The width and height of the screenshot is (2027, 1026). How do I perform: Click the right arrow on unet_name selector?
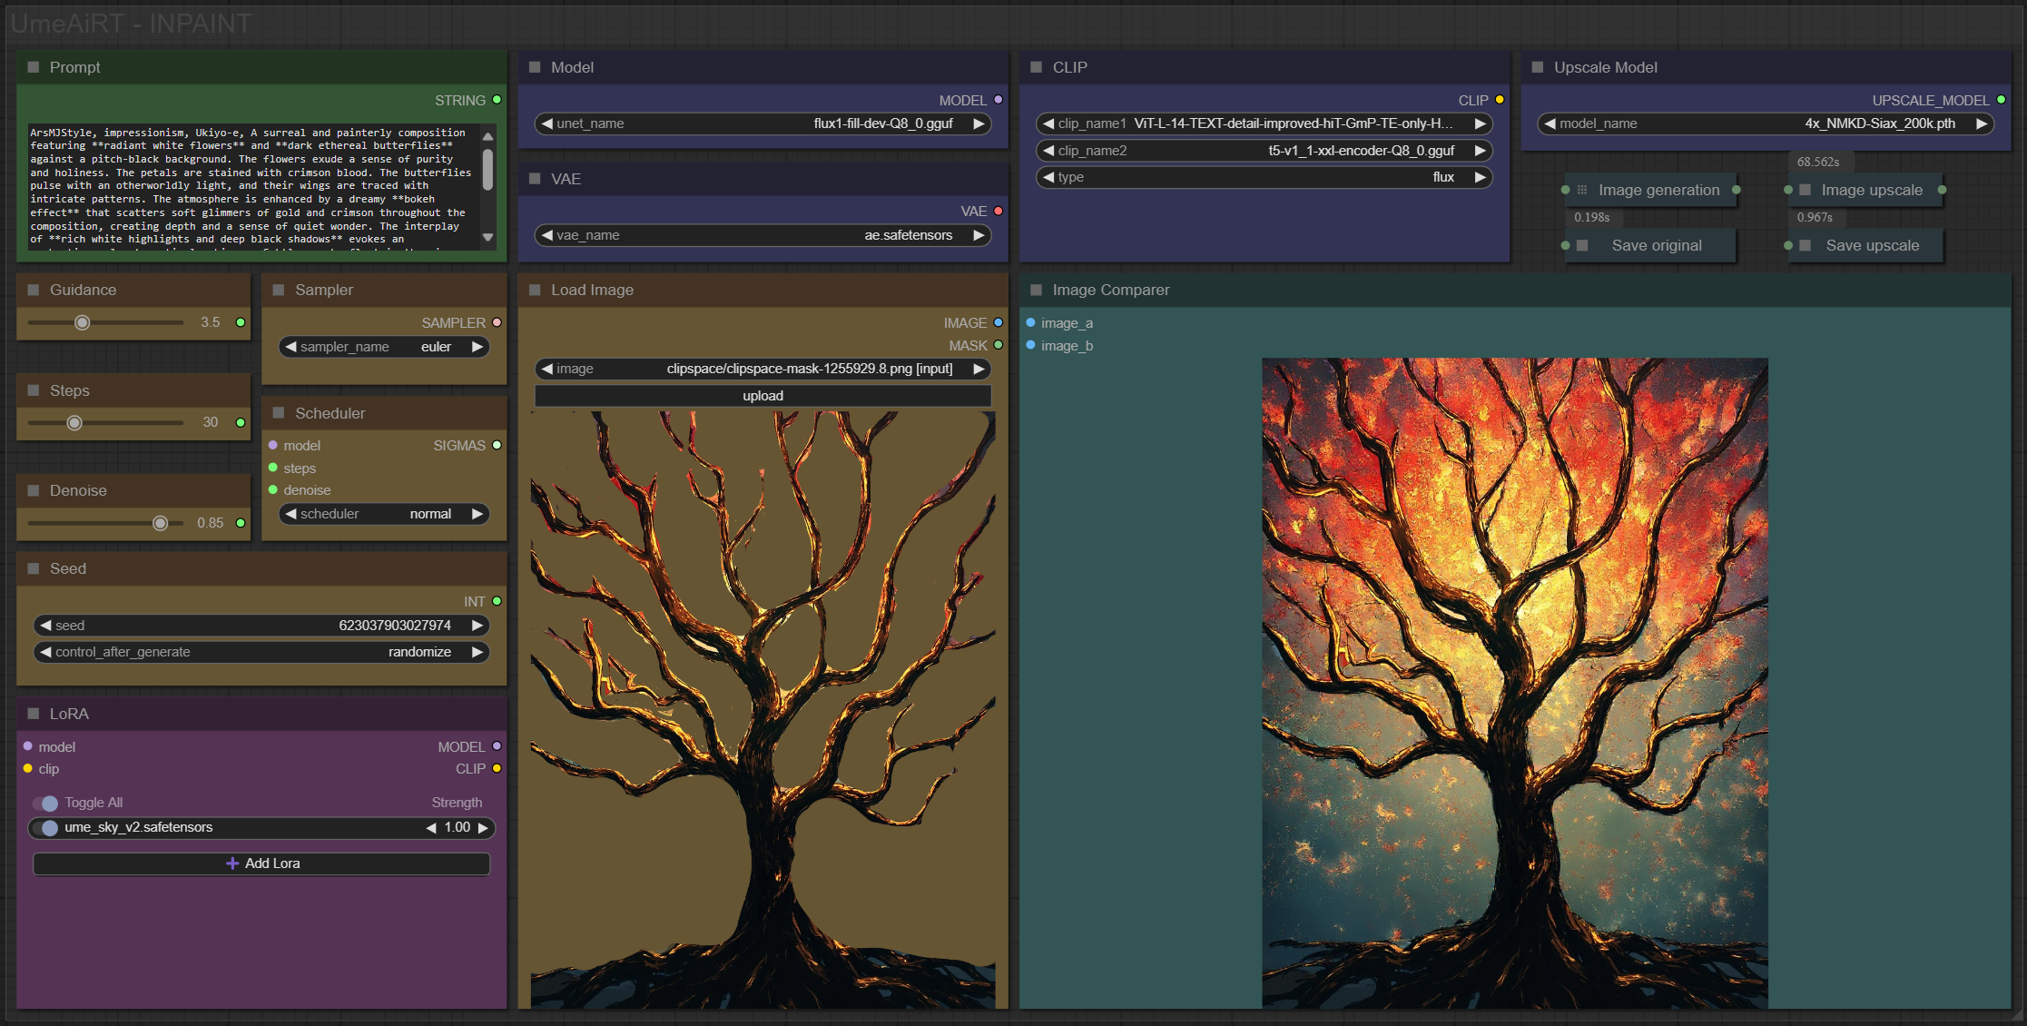pyautogui.click(x=979, y=123)
